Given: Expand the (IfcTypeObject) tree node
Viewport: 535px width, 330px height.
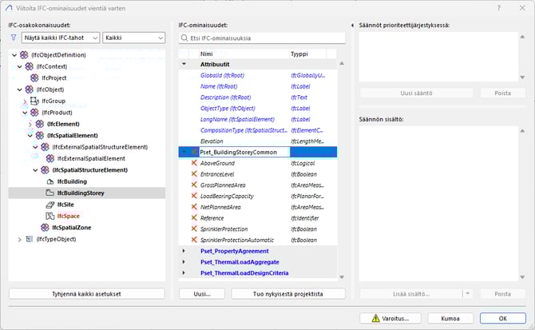Looking at the screenshot, I should pos(15,239).
